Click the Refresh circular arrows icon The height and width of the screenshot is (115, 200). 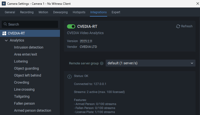click(178, 26)
